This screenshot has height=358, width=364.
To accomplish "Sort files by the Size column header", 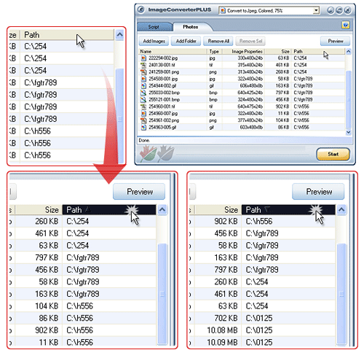I will (x=278, y=52).
